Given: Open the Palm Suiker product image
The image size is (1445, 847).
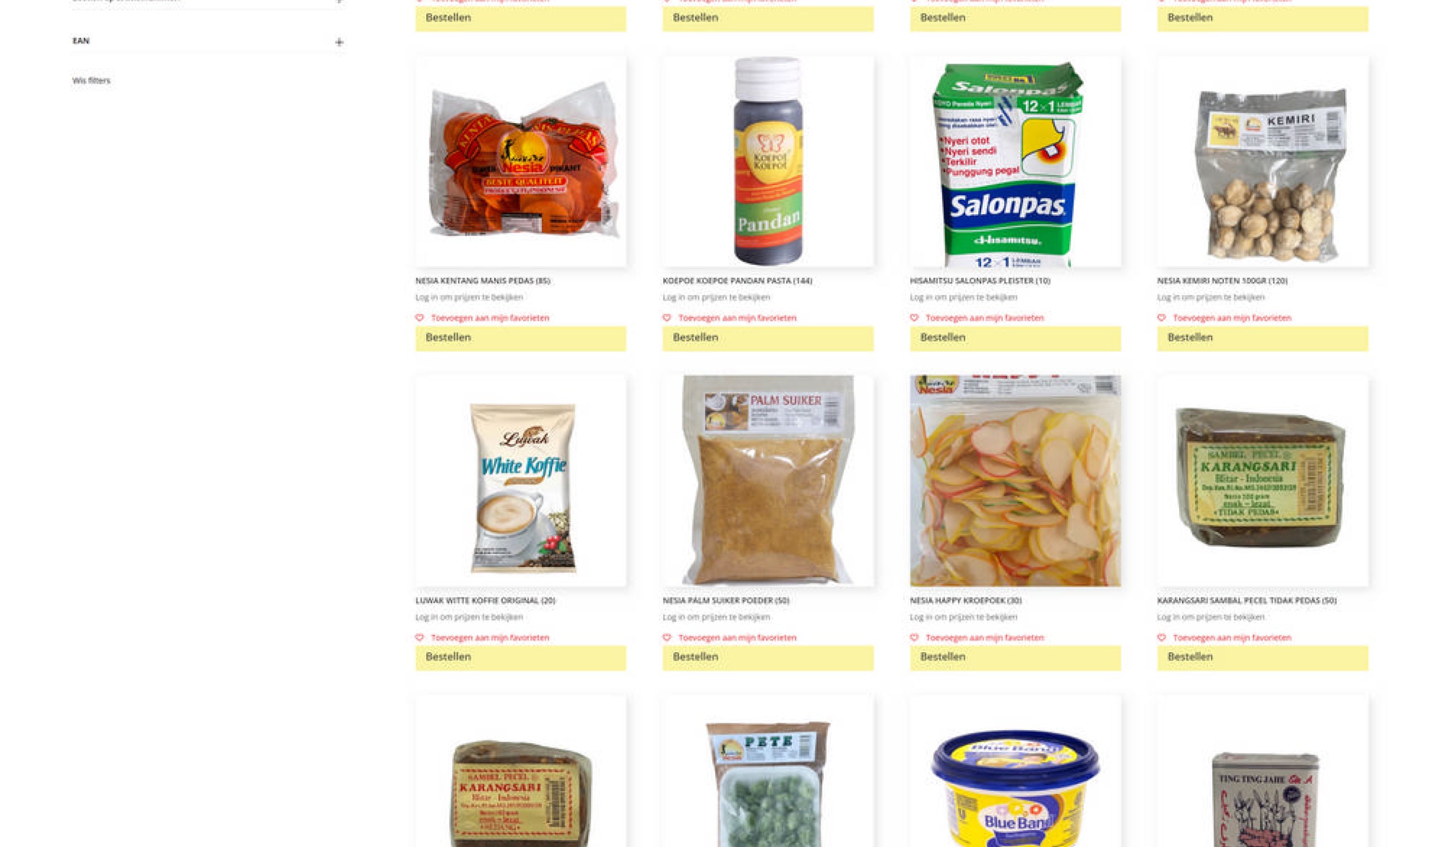Looking at the screenshot, I should tap(768, 481).
